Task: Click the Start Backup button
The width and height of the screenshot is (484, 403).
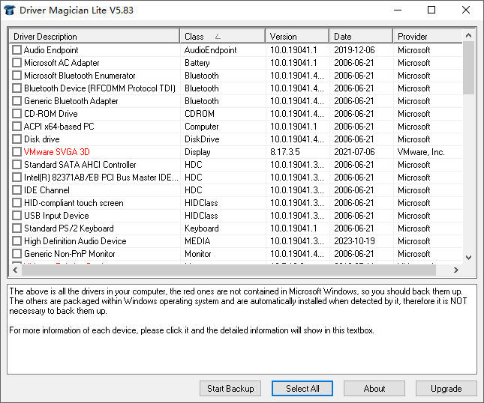Action: (230, 389)
